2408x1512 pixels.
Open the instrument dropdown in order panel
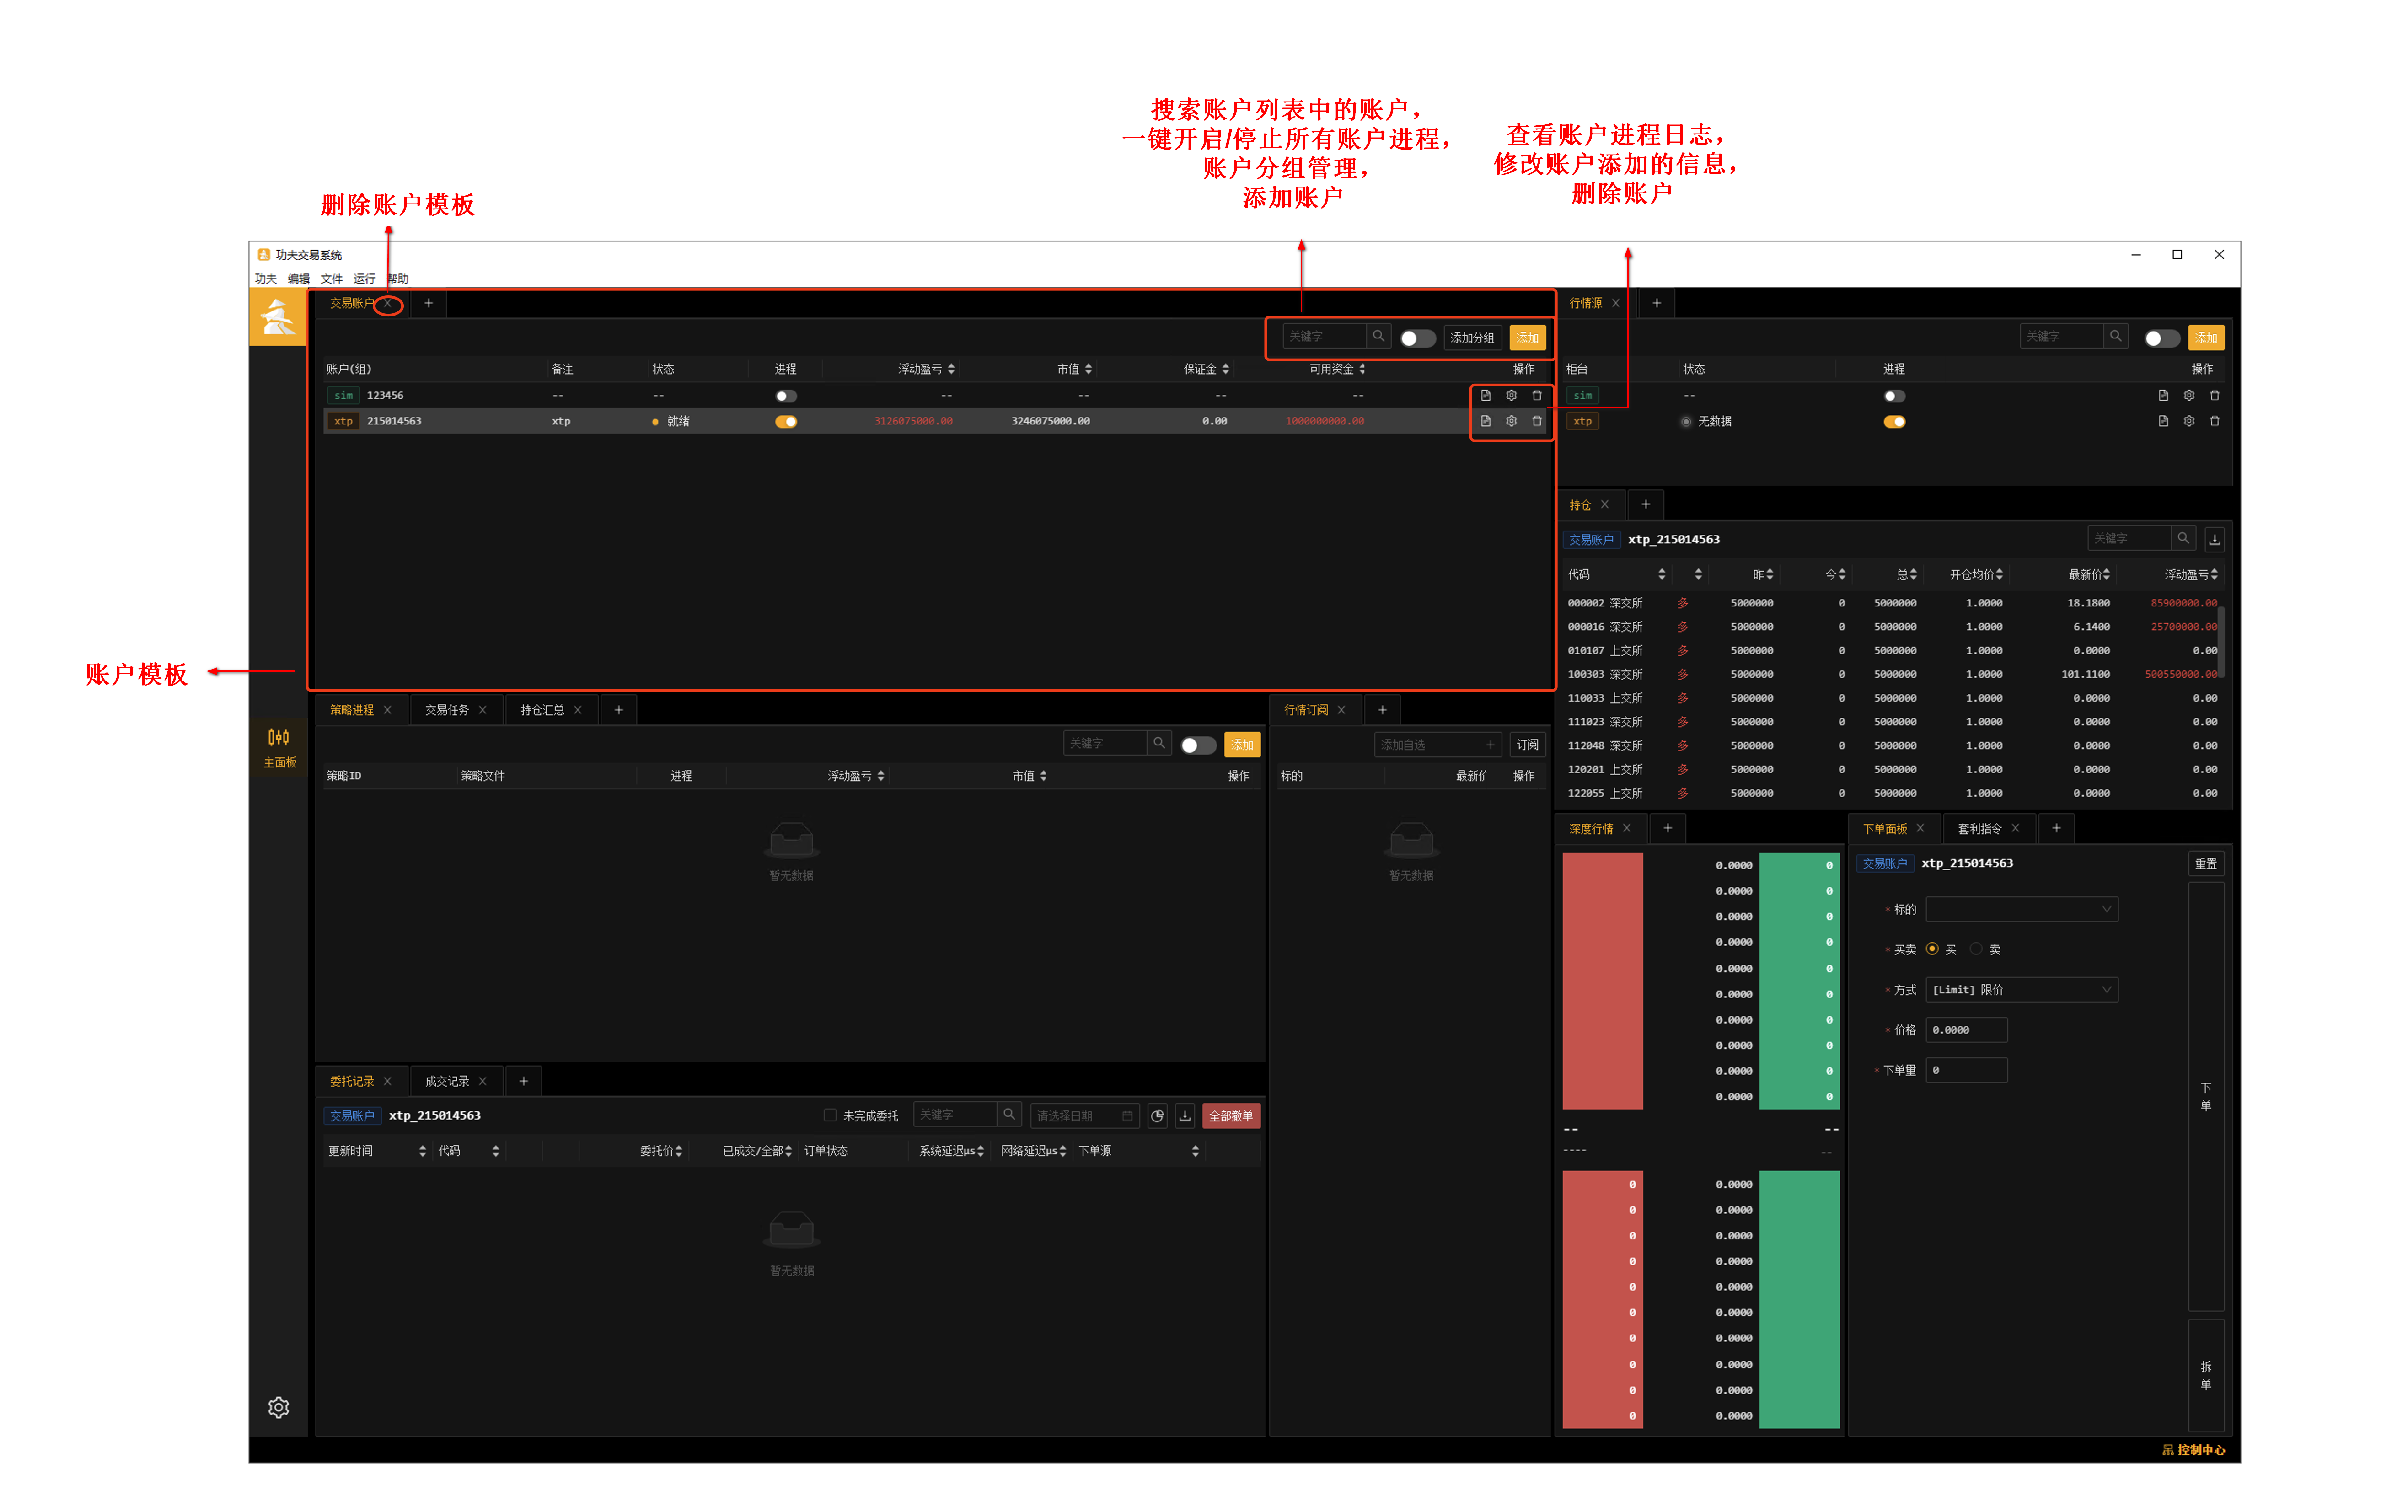pyautogui.click(x=2022, y=910)
